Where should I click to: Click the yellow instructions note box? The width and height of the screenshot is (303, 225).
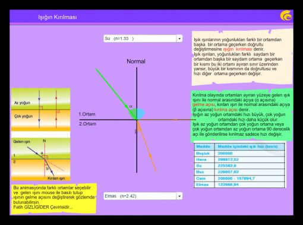(53, 198)
